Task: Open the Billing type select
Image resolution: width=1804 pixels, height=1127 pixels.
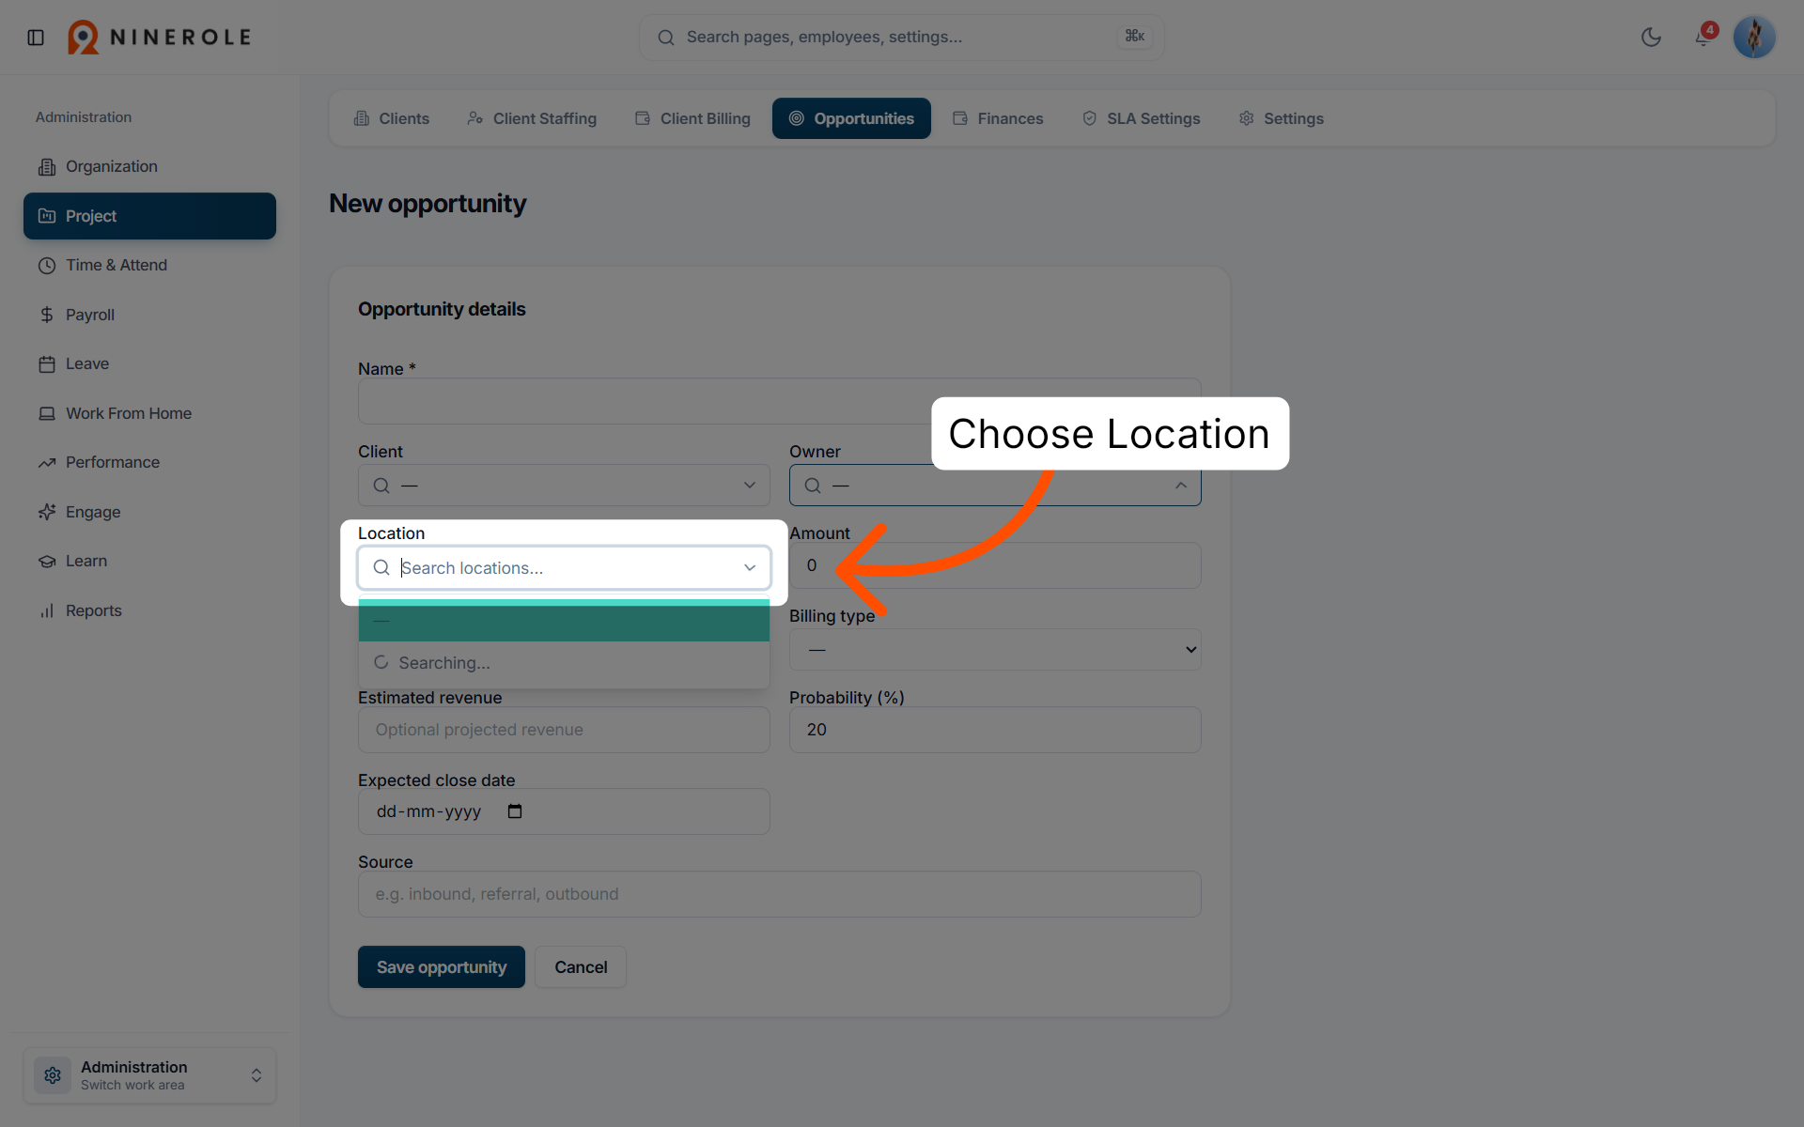Action: [x=995, y=650]
